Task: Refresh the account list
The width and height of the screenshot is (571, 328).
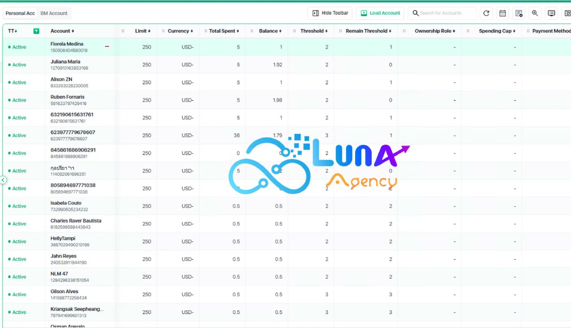Action: pos(486,13)
